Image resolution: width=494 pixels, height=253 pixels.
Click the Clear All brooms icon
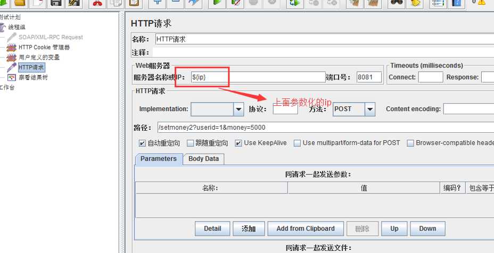(x=373, y=3)
